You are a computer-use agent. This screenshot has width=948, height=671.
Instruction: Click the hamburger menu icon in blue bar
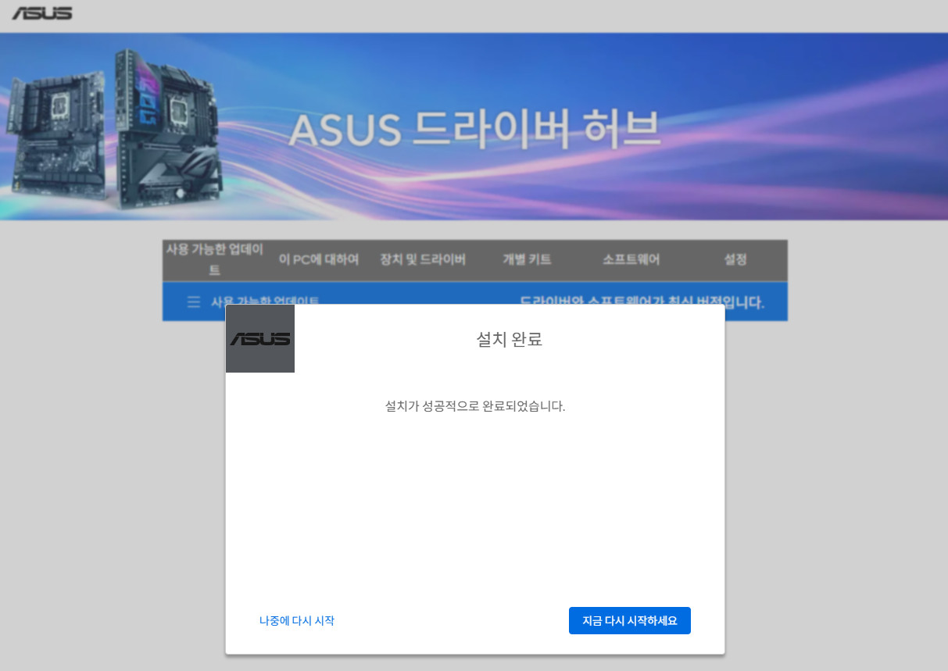click(194, 302)
